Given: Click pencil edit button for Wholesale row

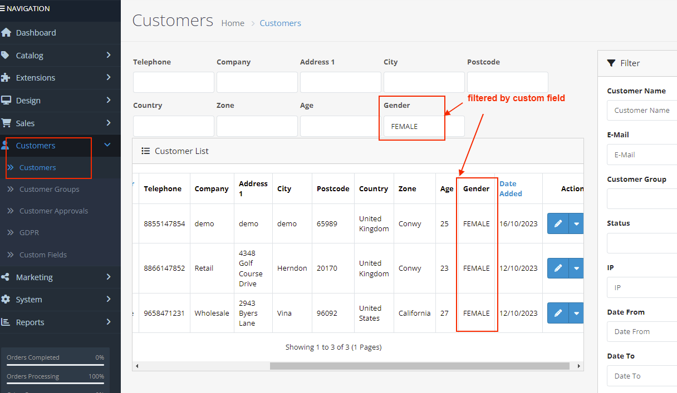Looking at the screenshot, I should tap(558, 313).
